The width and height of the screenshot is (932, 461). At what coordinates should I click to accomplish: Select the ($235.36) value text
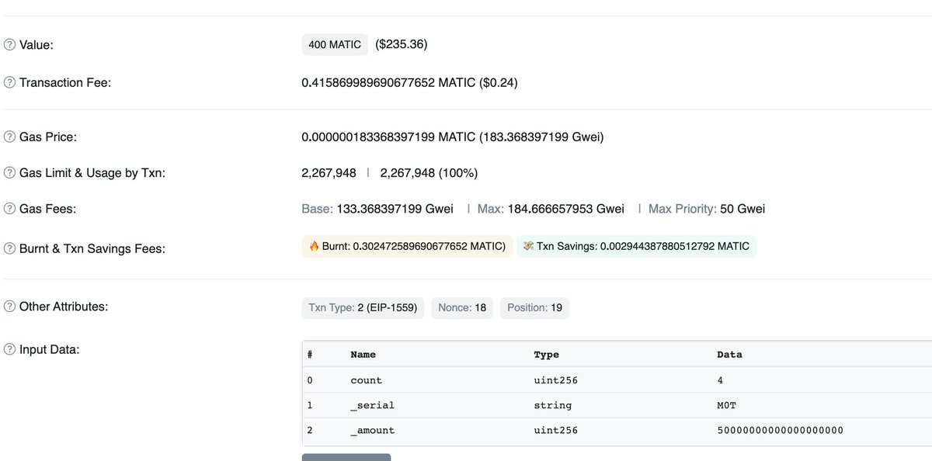[x=401, y=44]
